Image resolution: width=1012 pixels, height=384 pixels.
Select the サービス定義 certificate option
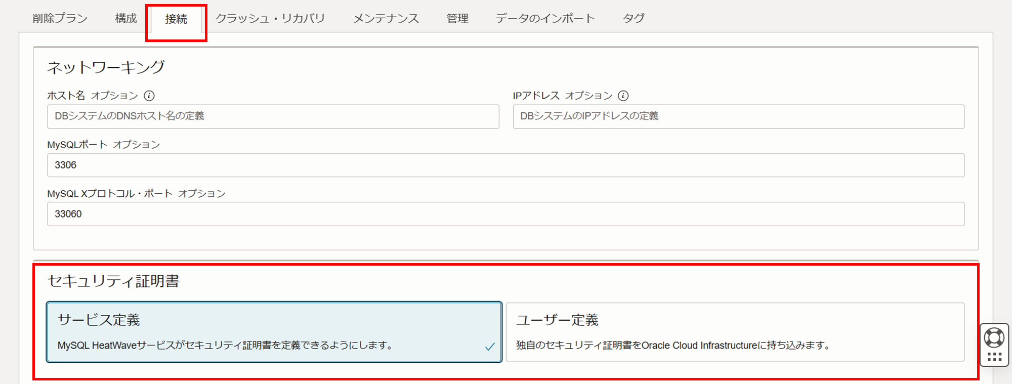pos(274,332)
